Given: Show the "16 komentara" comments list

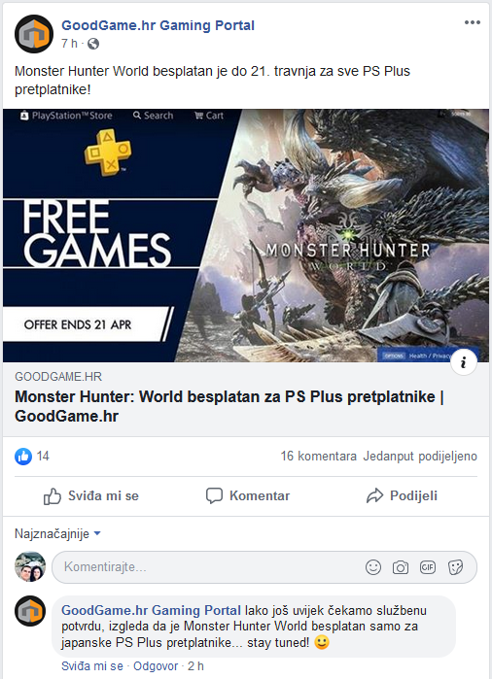Looking at the screenshot, I should (x=319, y=456).
